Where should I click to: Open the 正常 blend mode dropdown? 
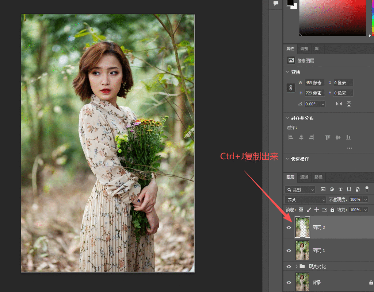[305, 200]
